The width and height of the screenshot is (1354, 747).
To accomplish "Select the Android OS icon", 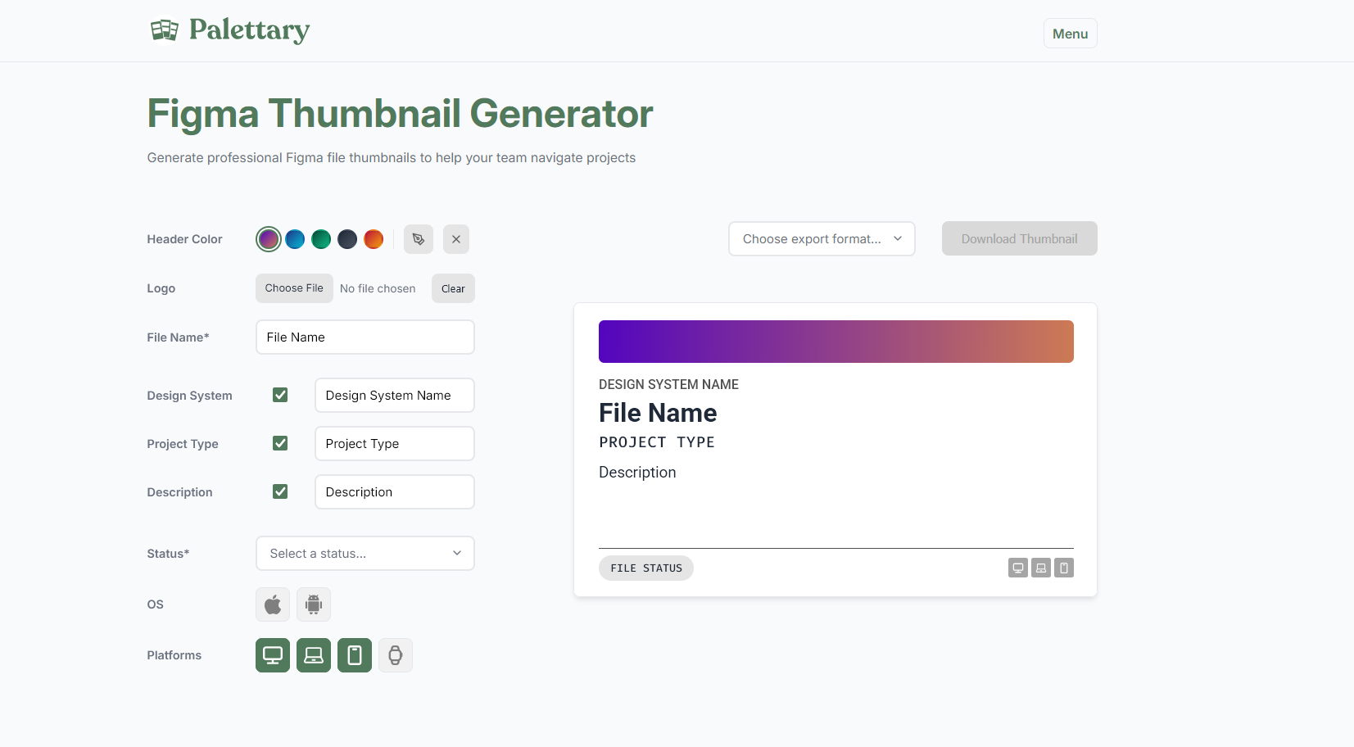I will [x=313, y=604].
